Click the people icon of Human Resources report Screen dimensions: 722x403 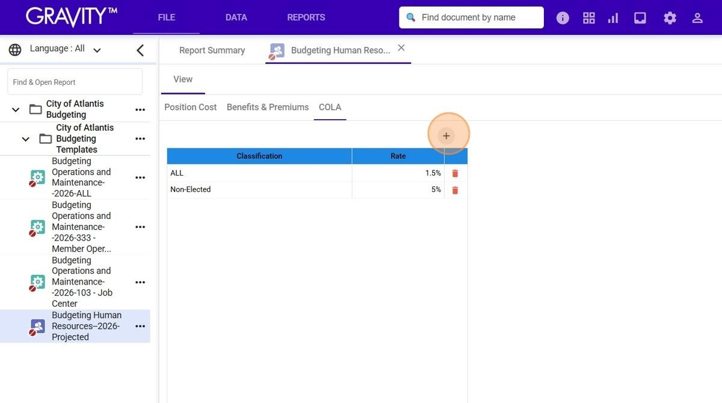37,327
